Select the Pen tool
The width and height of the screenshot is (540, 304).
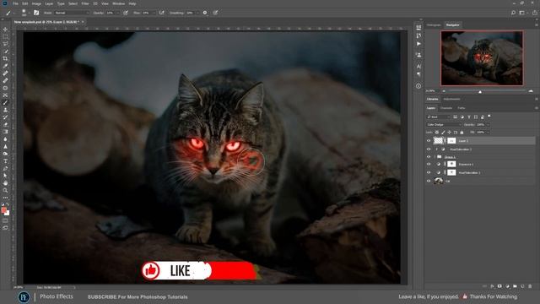click(5, 168)
